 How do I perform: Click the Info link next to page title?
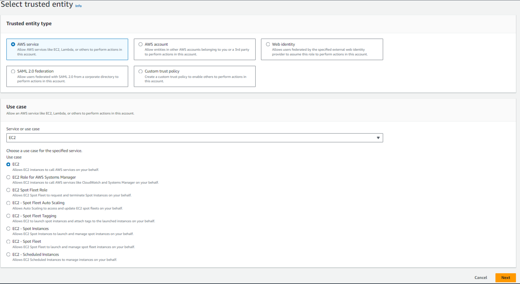point(78,6)
